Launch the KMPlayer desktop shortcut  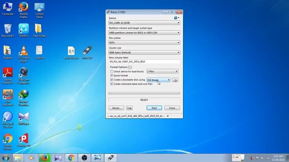click(23, 119)
